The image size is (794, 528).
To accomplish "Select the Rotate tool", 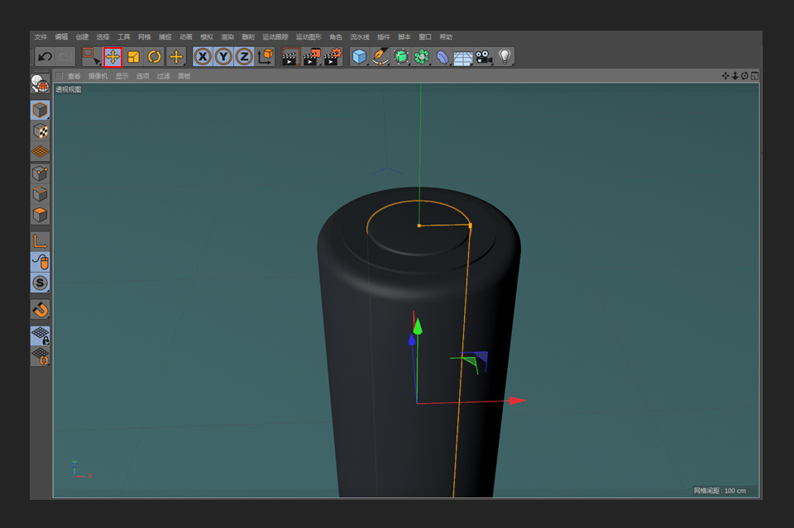I will pyautogui.click(x=155, y=57).
